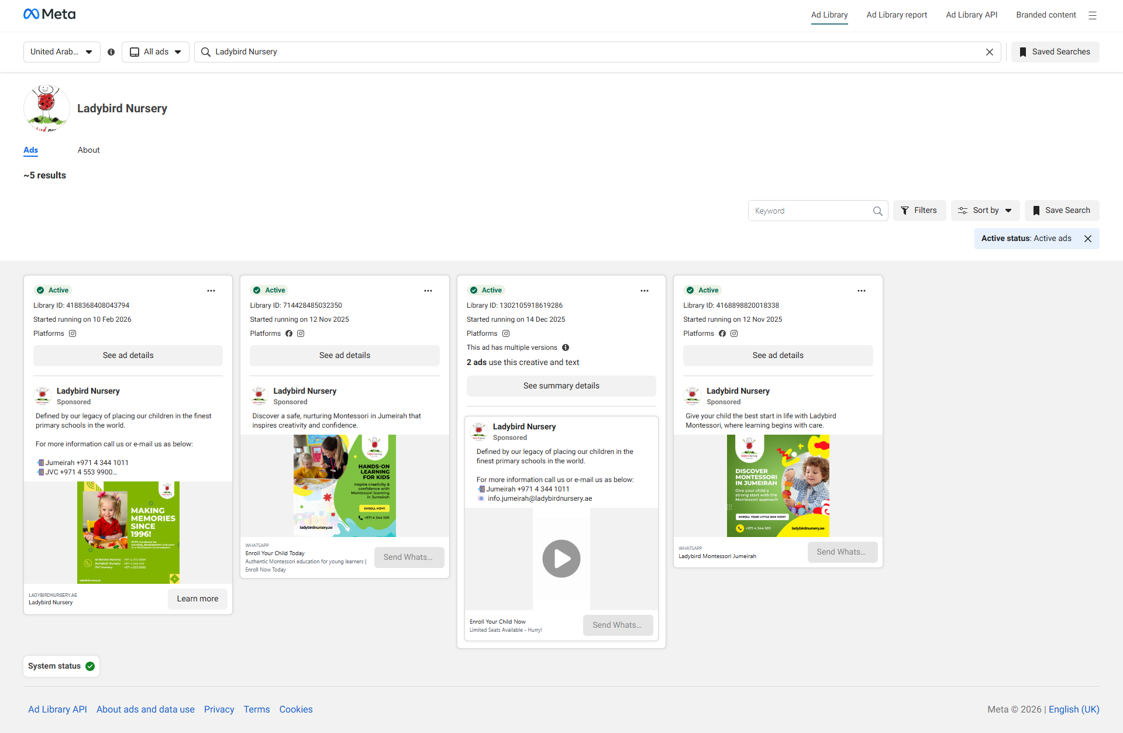
Task: Clear the Ladybird Nursery search text
Action: 990,52
